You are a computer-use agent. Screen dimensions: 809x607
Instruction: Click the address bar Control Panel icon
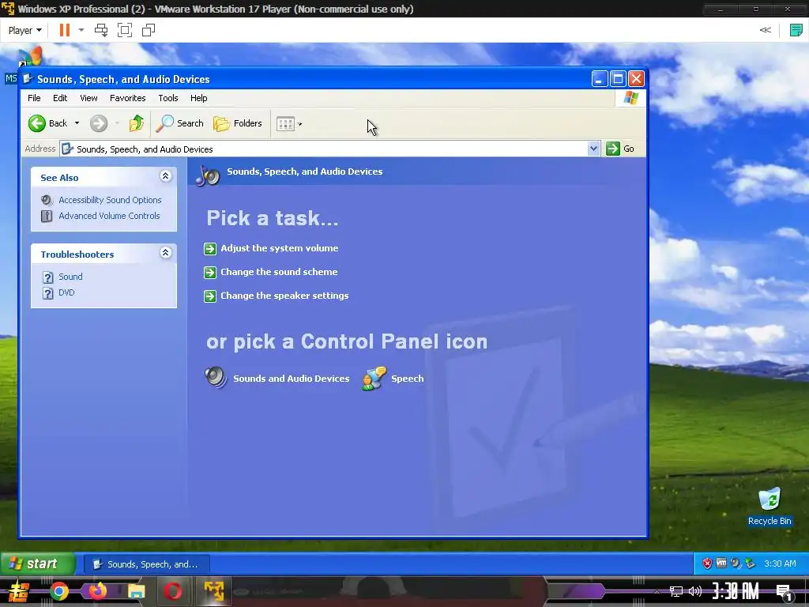(67, 149)
